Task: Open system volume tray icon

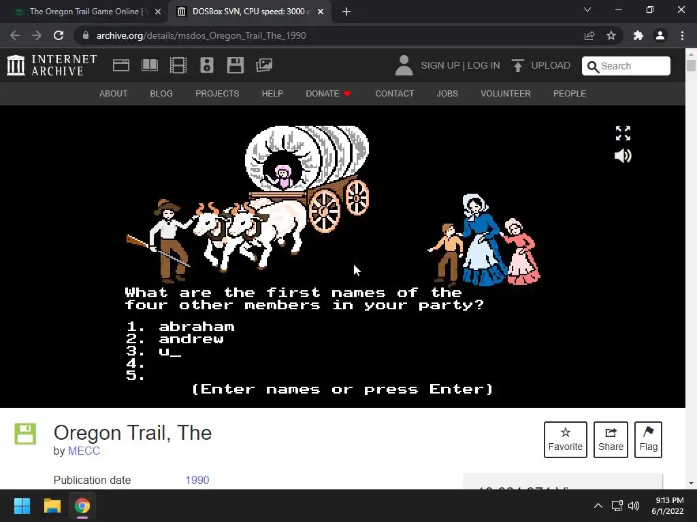Action: point(634,506)
